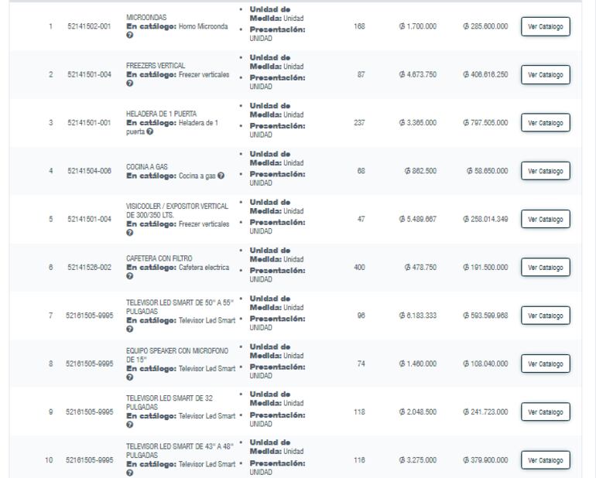Click help icon in 43" A 48" televisor row

pyautogui.click(x=128, y=474)
